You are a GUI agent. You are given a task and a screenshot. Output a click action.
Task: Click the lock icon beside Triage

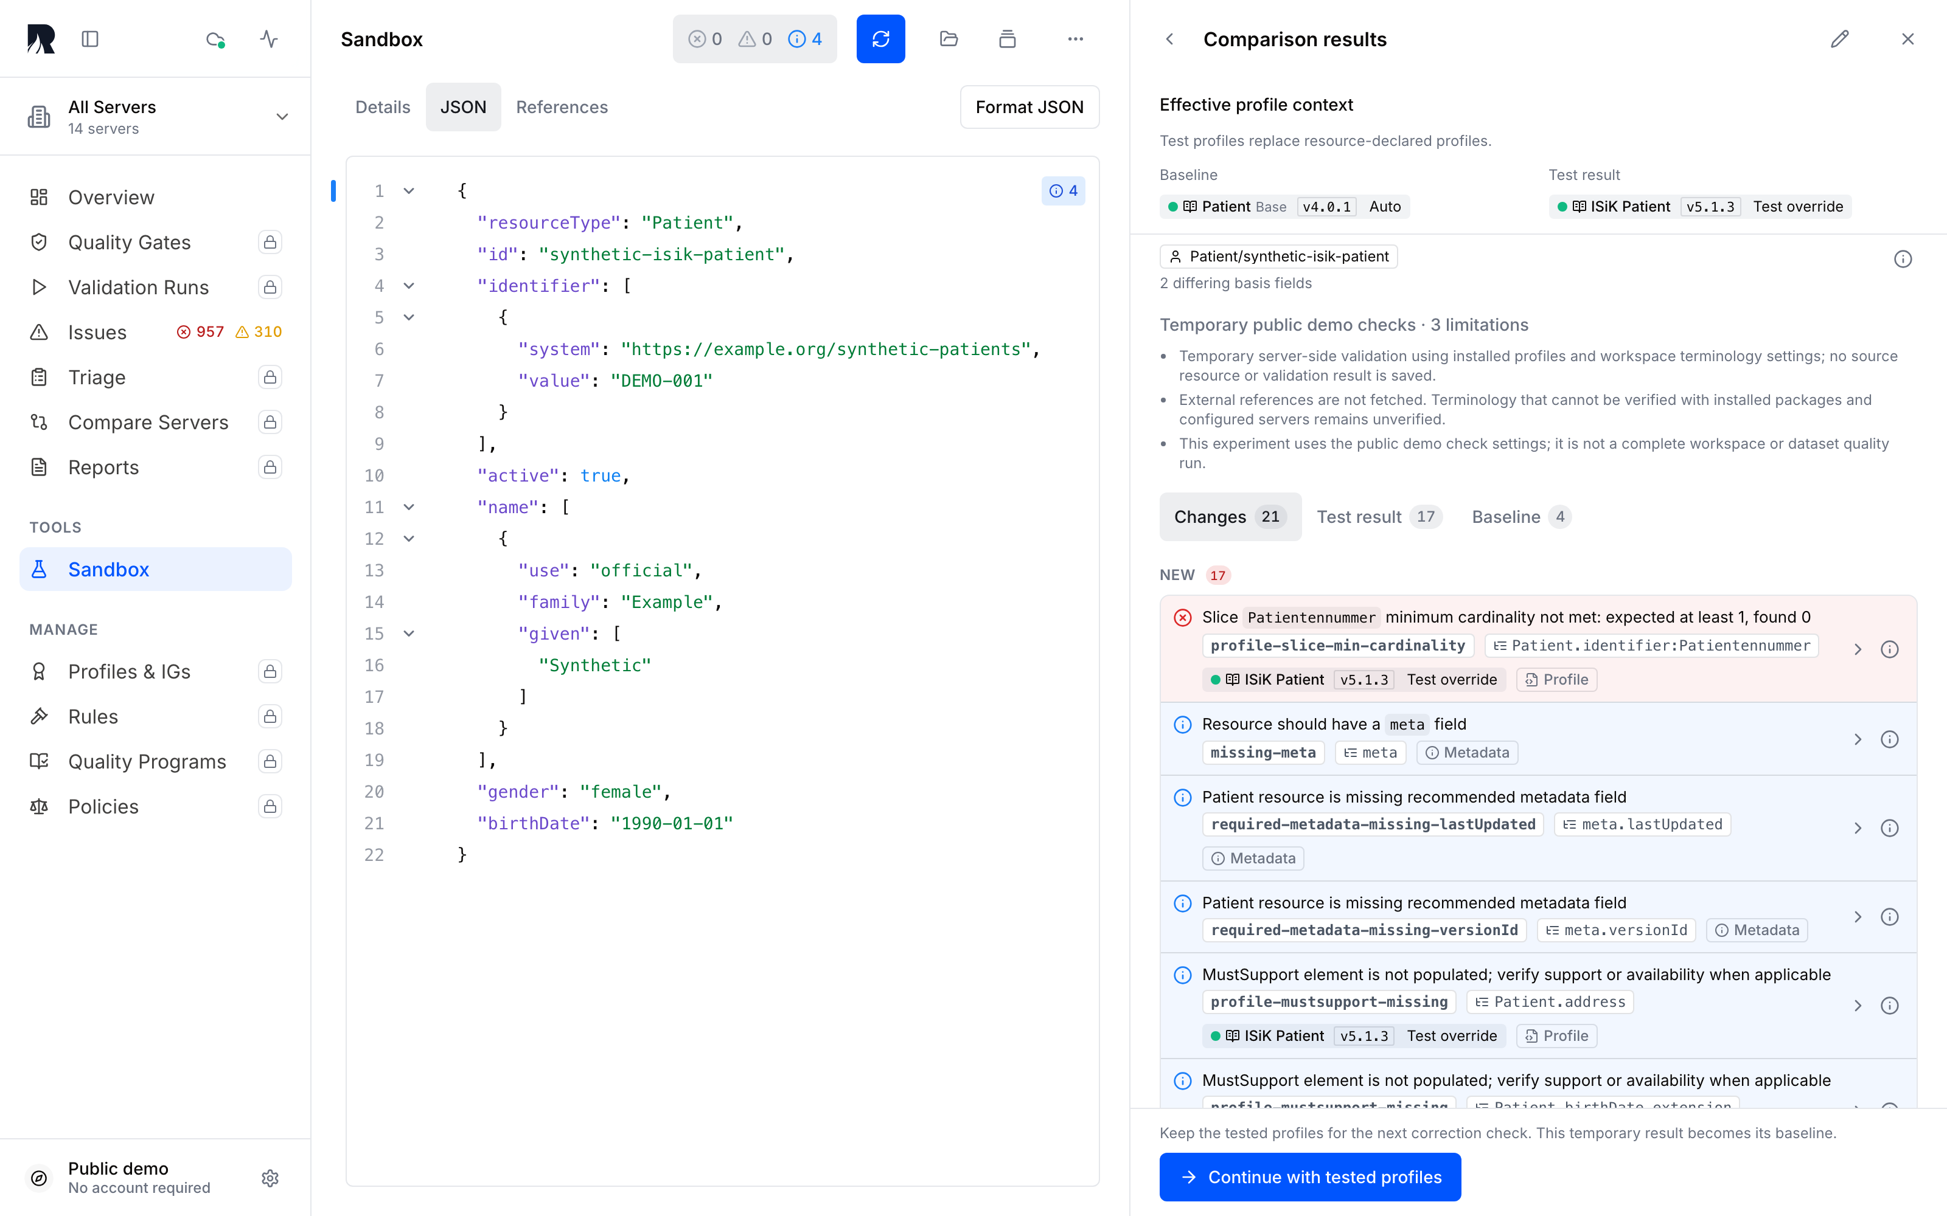pyautogui.click(x=270, y=377)
